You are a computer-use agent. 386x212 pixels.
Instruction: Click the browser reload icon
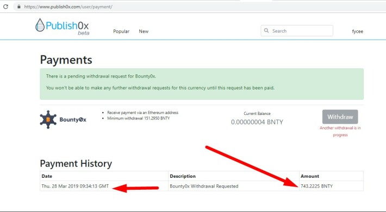click(x=5, y=7)
